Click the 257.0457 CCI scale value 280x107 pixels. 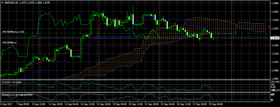(x=275, y=82)
